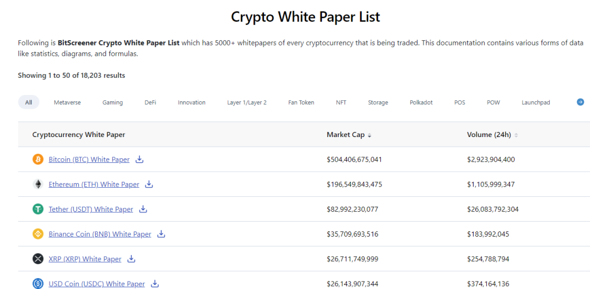The height and width of the screenshot is (289, 590).
Task: Download the Ethereum (ETH) white paper
Action: click(149, 184)
